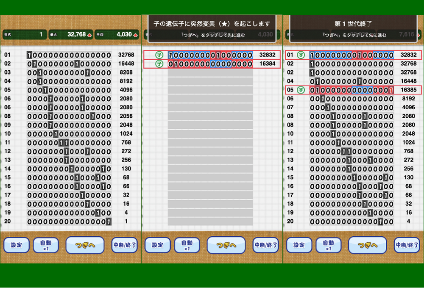
Task: Tap 自動 x1 button in left panel
Action: [46, 245]
